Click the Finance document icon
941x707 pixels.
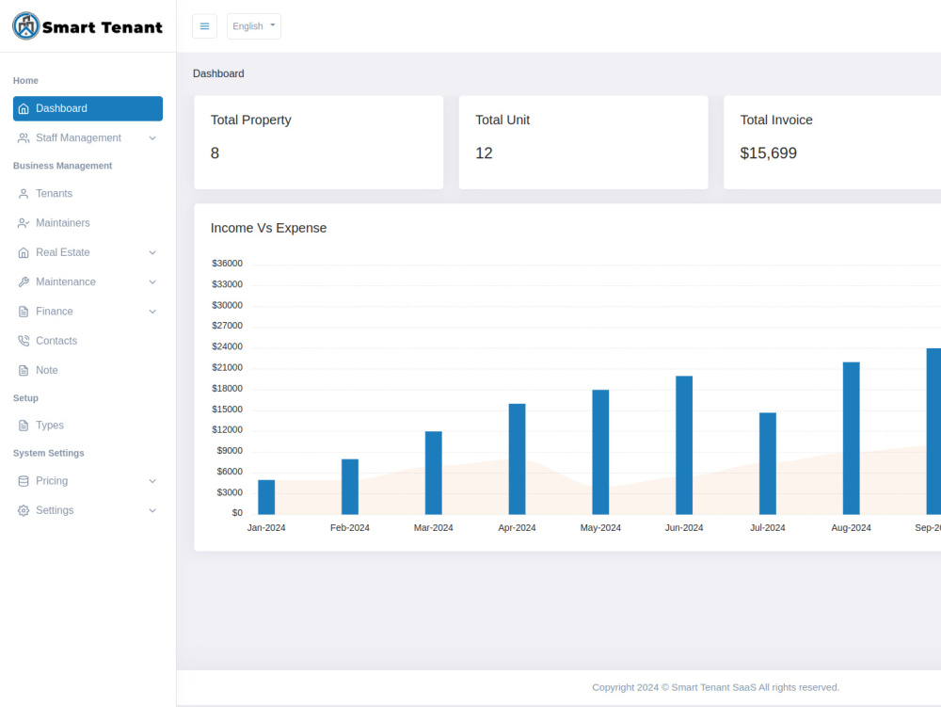[x=24, y=312]
